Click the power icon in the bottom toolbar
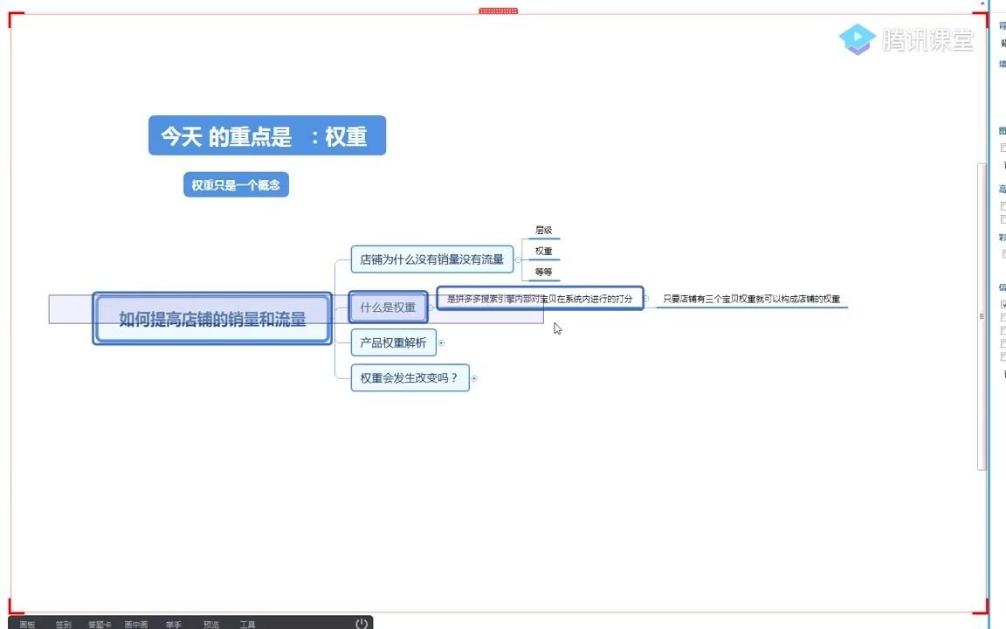 (x=362, y=623)
